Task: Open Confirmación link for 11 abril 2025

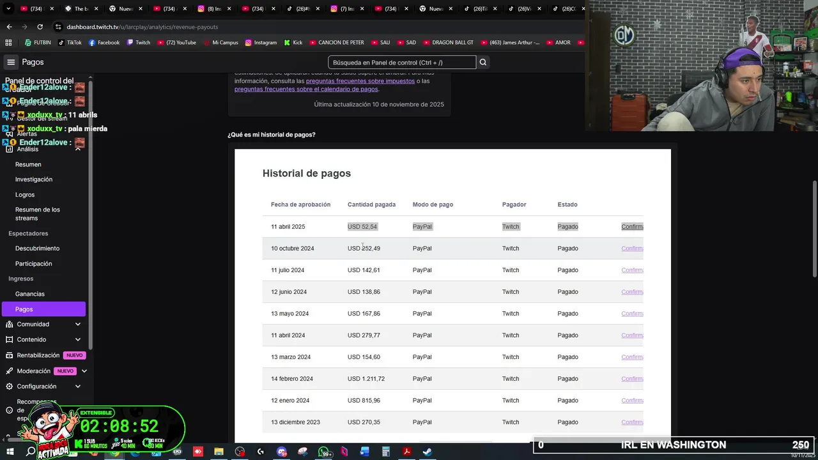Action: pos(632,227)
